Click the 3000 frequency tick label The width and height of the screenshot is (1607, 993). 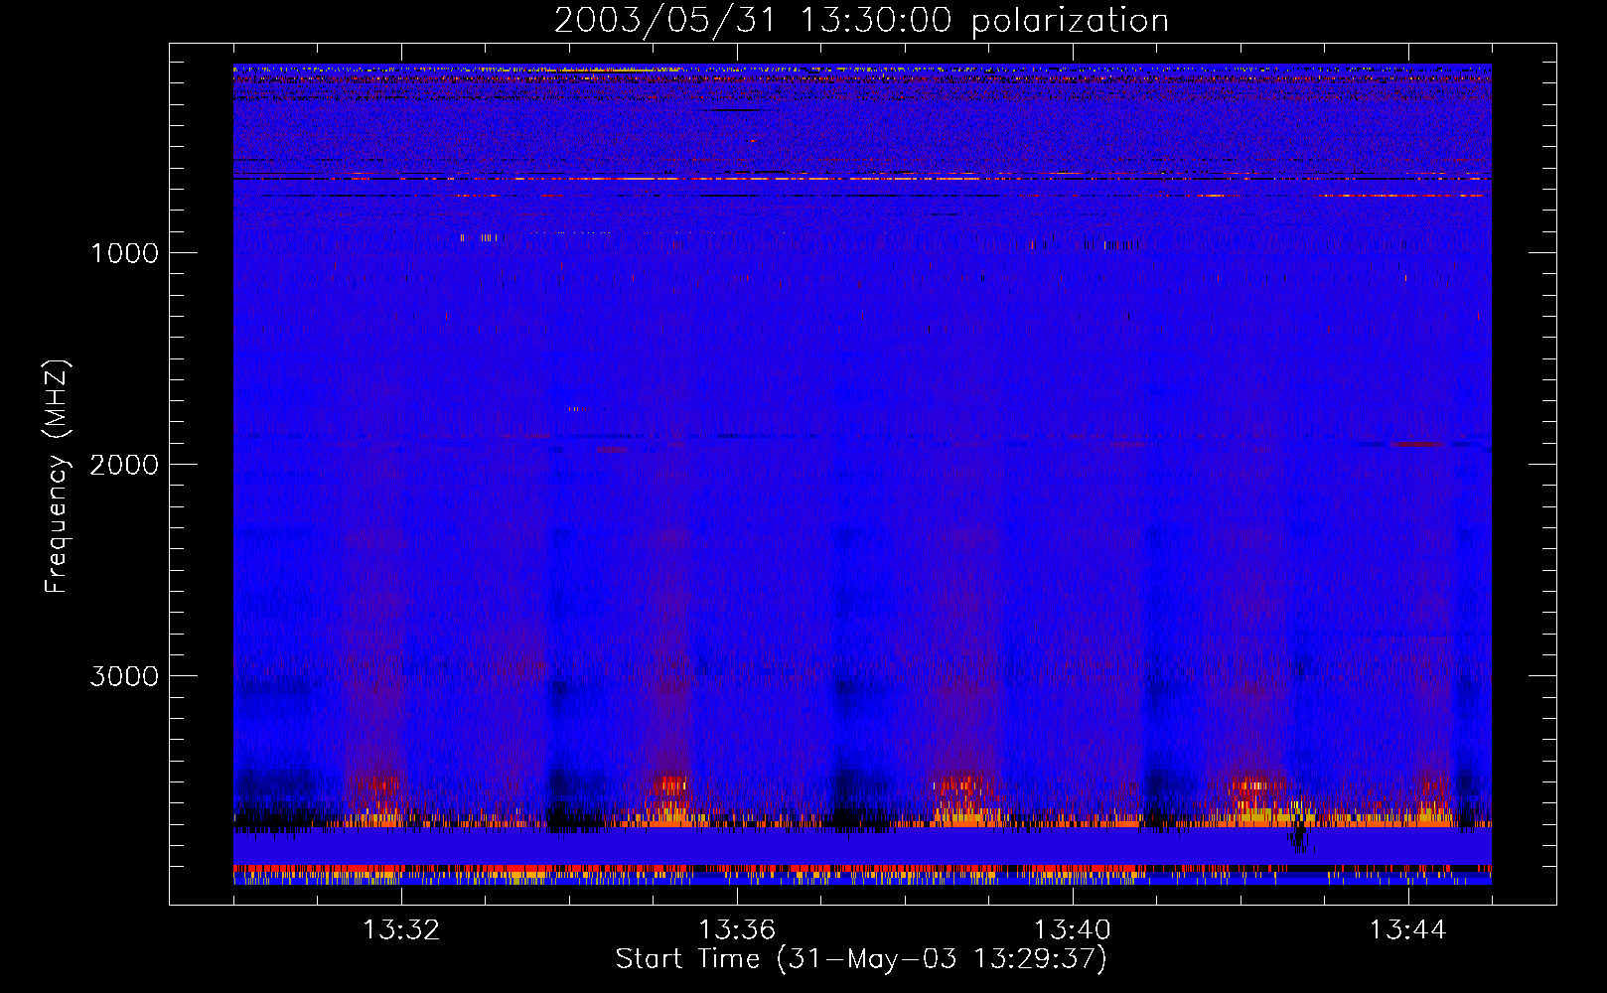(x=124, y=676)
